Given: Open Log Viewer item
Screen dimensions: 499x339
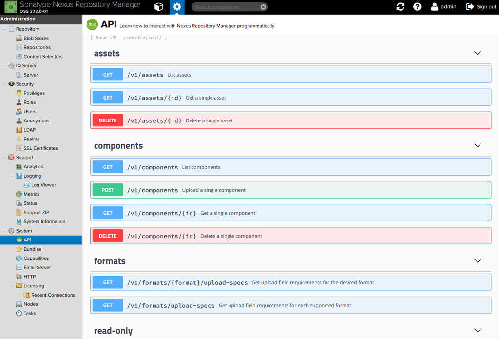Looking at the screenshot, I should click(43, 185).
